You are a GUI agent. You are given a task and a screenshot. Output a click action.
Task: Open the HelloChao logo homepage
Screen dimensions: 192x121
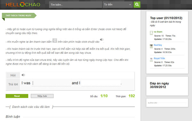(23, 5)
